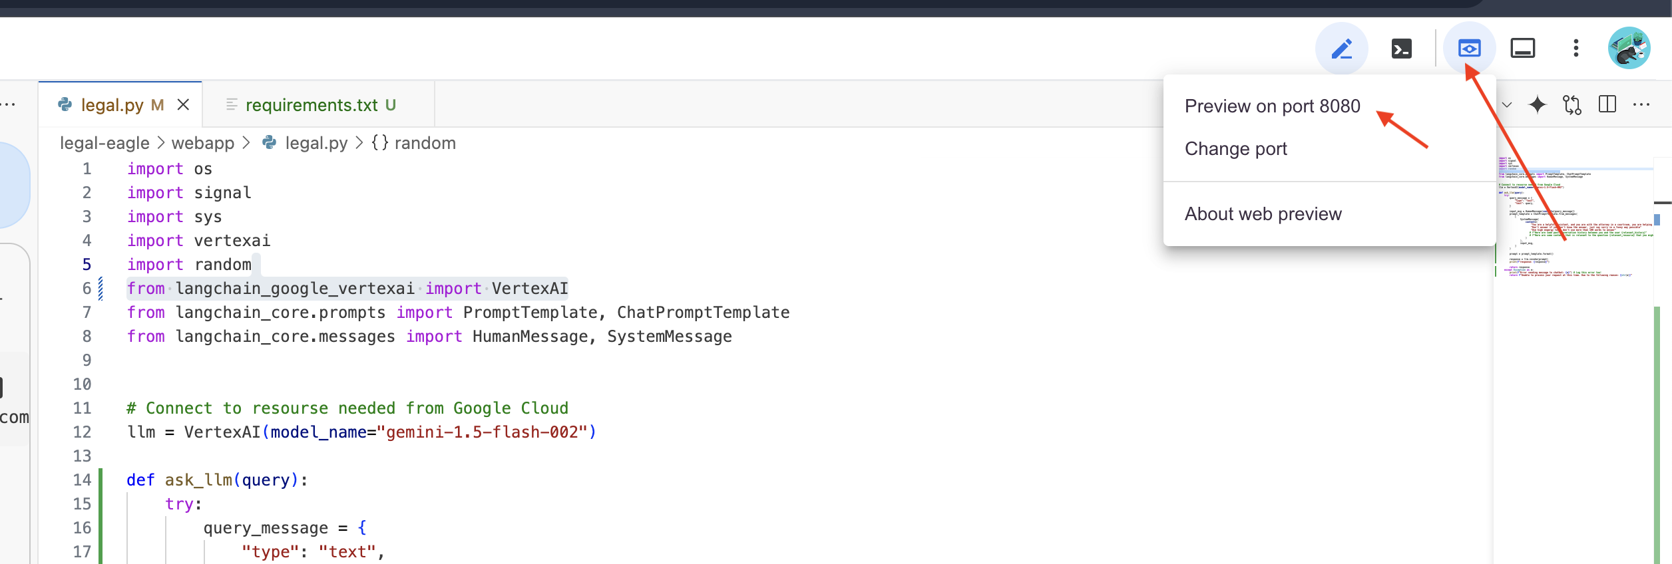Open About web preview entry
Viewport: 1672px width, 564px height.
[1263, 214]
